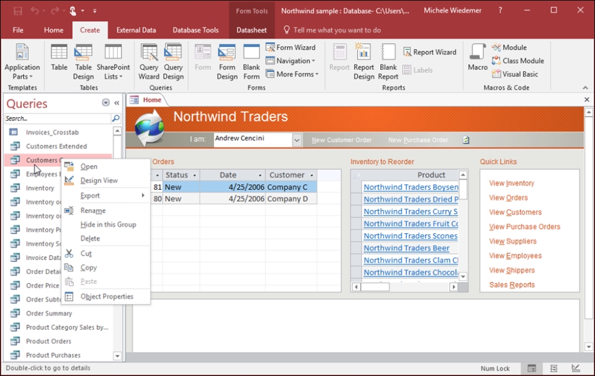Insert a new Module

509,48
